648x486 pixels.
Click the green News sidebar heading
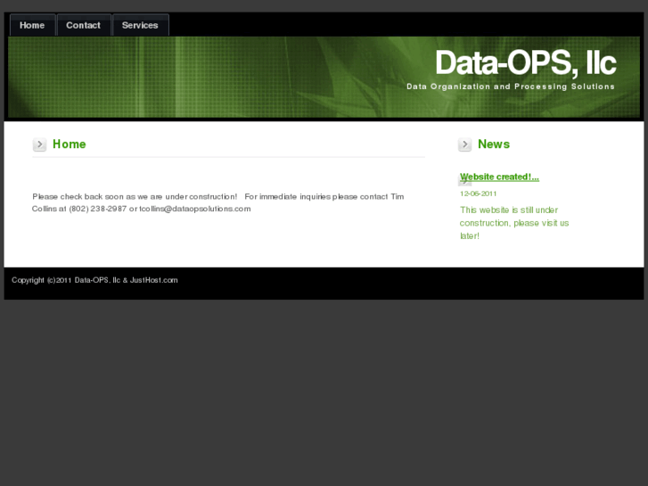click(x=494, y=144)
